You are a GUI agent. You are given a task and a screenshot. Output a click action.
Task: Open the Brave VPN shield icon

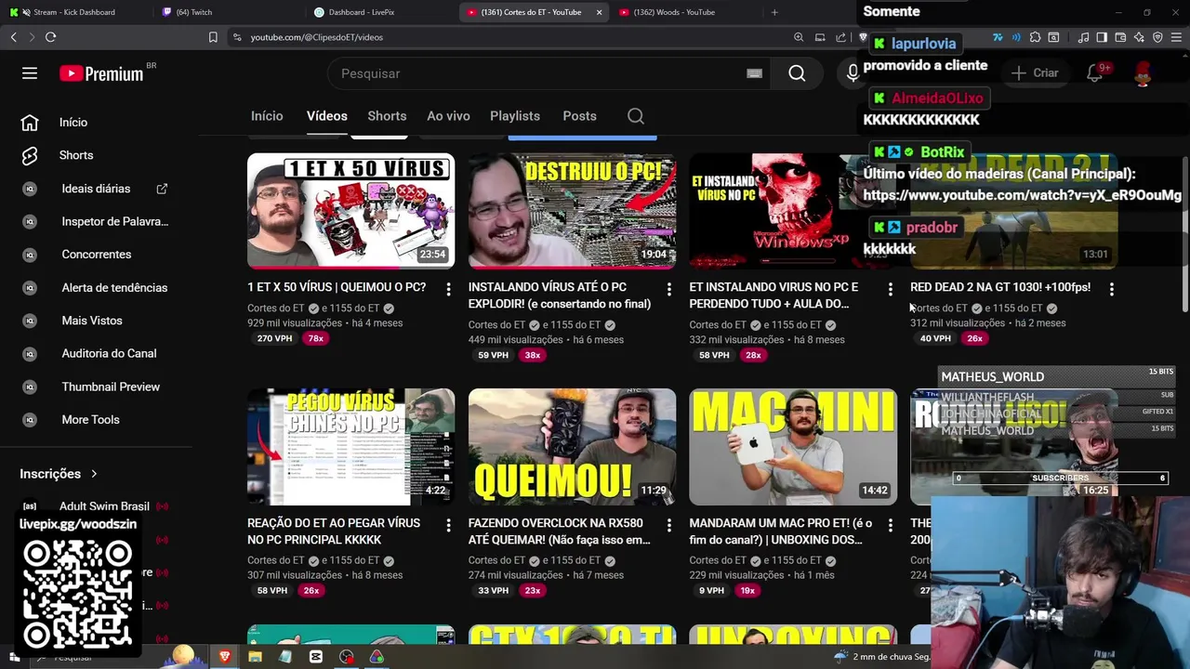(1157, 37)
